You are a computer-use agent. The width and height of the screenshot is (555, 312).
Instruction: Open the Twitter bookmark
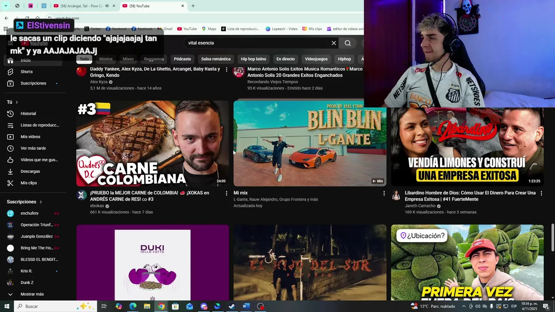pyautogui.click(x=93, y=29)
